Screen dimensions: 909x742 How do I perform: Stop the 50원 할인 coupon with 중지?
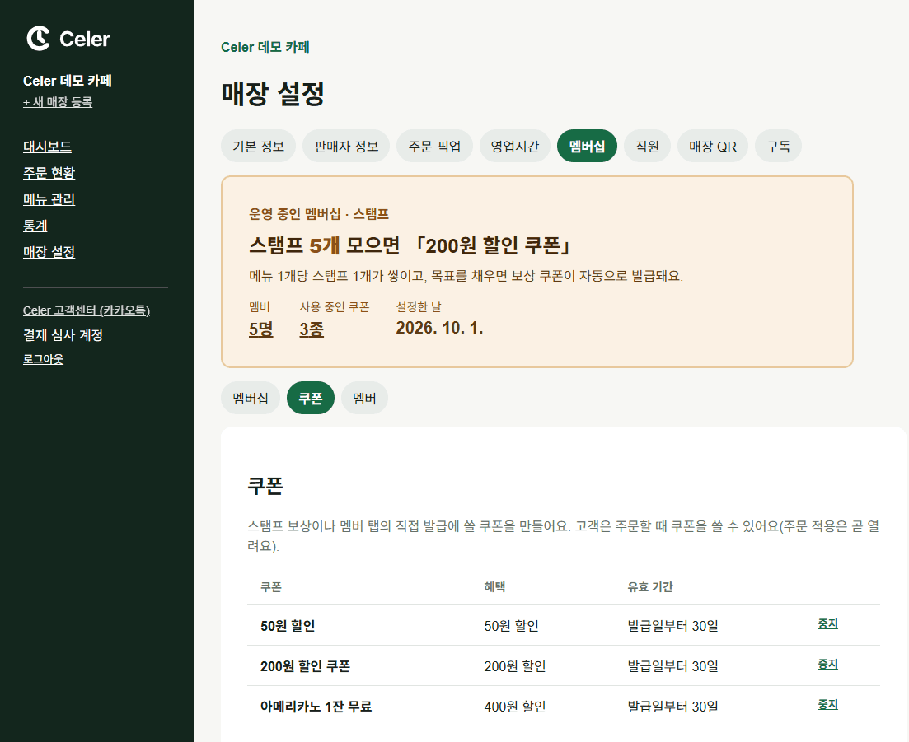[827, 624]
